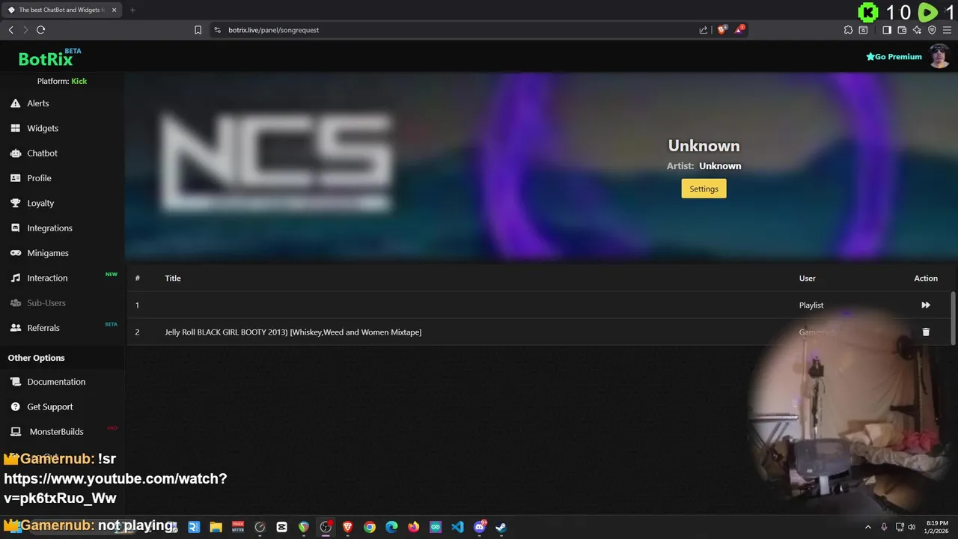Share this page from address bar
Image resolution: width=958 pixels, height=539 pixels.
pos(704,30)
